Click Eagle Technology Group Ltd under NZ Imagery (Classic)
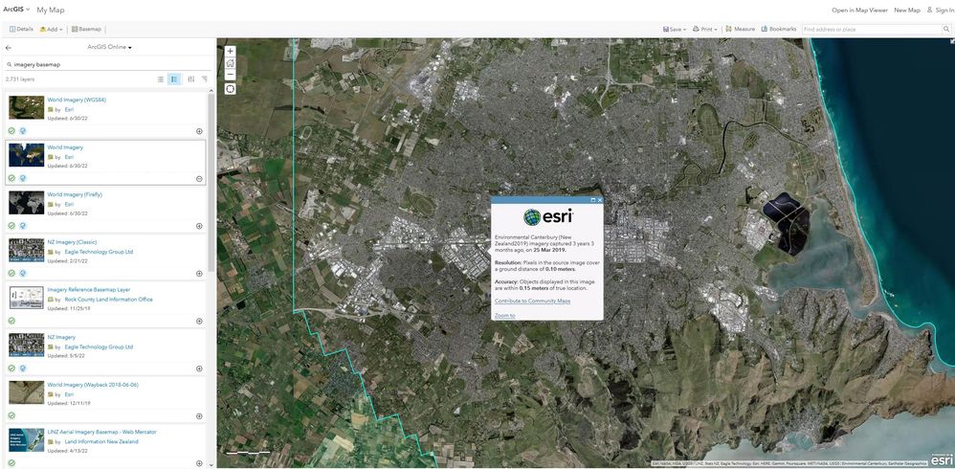955x469 pixels. (x=99, y=252)
